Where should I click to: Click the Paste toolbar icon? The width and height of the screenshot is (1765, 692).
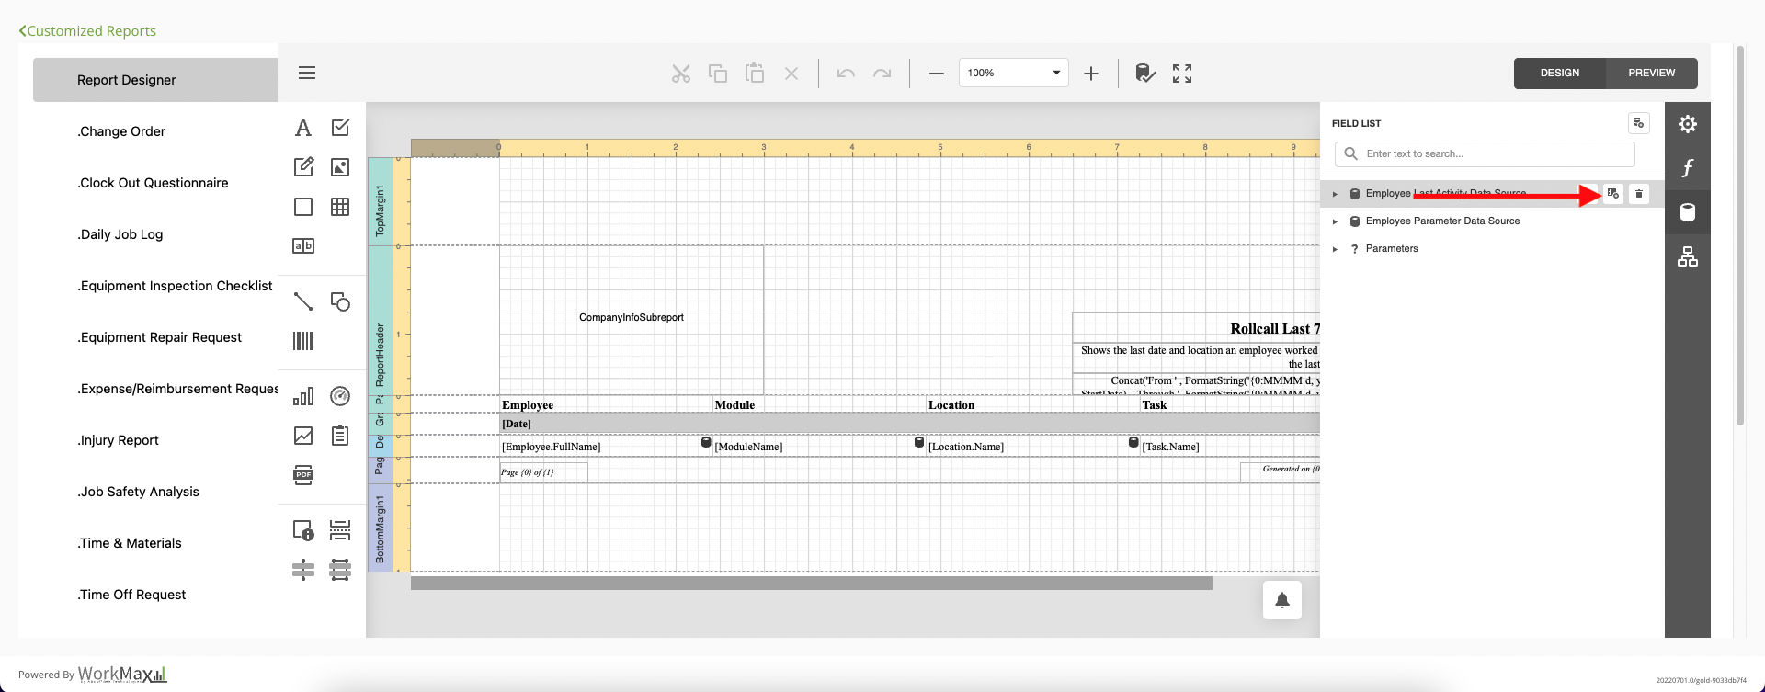755,74
